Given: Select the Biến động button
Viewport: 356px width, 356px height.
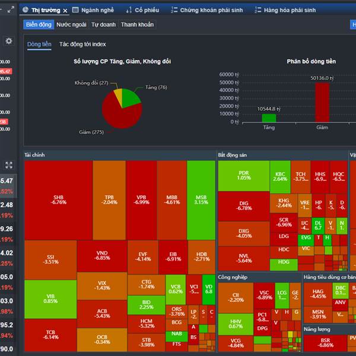Looking at the screenshot, I should coord(39,24).
